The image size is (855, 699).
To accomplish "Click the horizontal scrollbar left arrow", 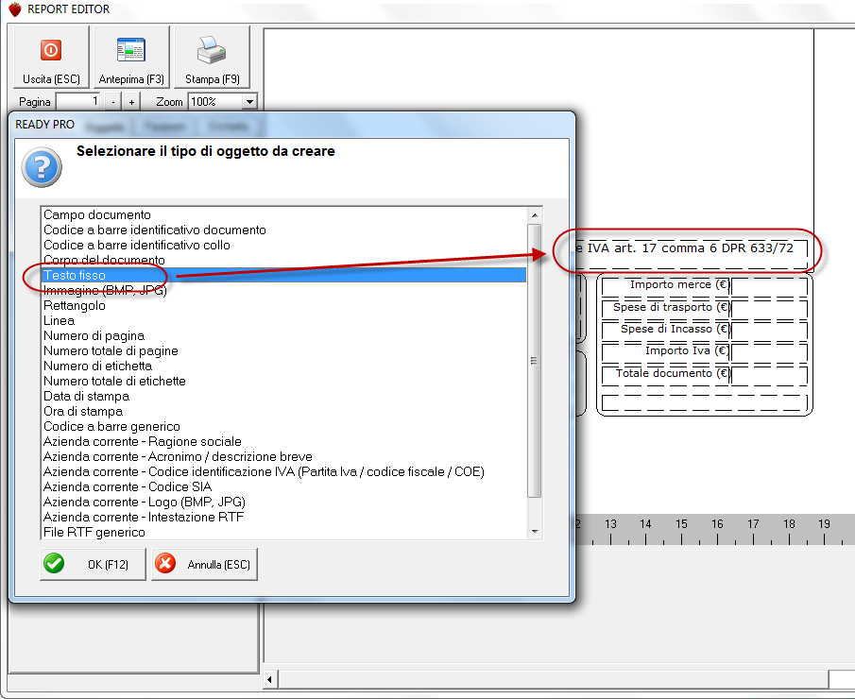I will [270, 679].
